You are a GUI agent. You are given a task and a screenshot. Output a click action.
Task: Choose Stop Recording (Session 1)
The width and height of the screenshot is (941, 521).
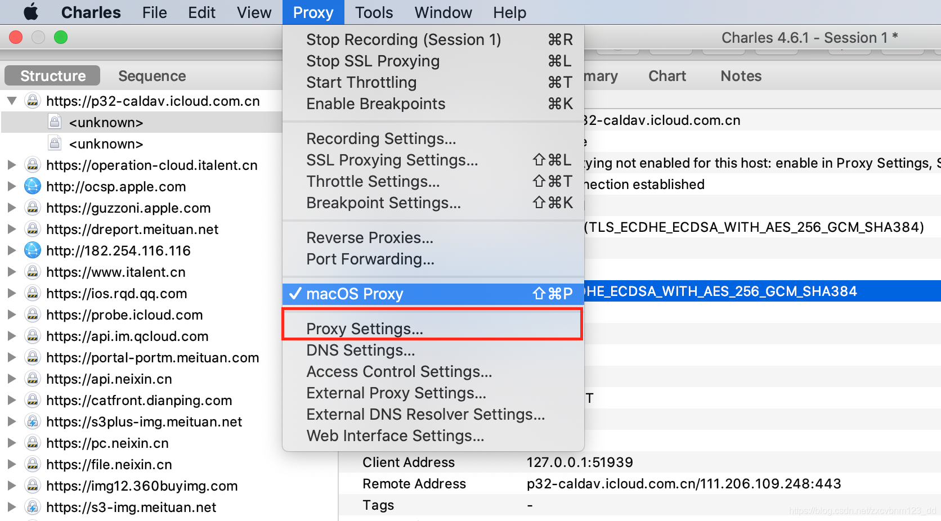[x=433, y=39]
